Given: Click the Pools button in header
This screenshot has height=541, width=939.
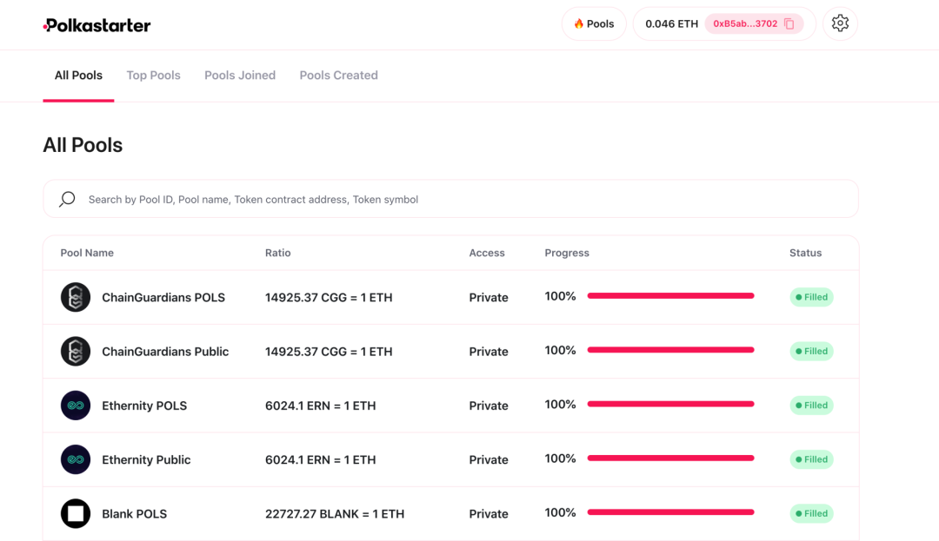Looking at the screenshot, I should coord(594,24).
